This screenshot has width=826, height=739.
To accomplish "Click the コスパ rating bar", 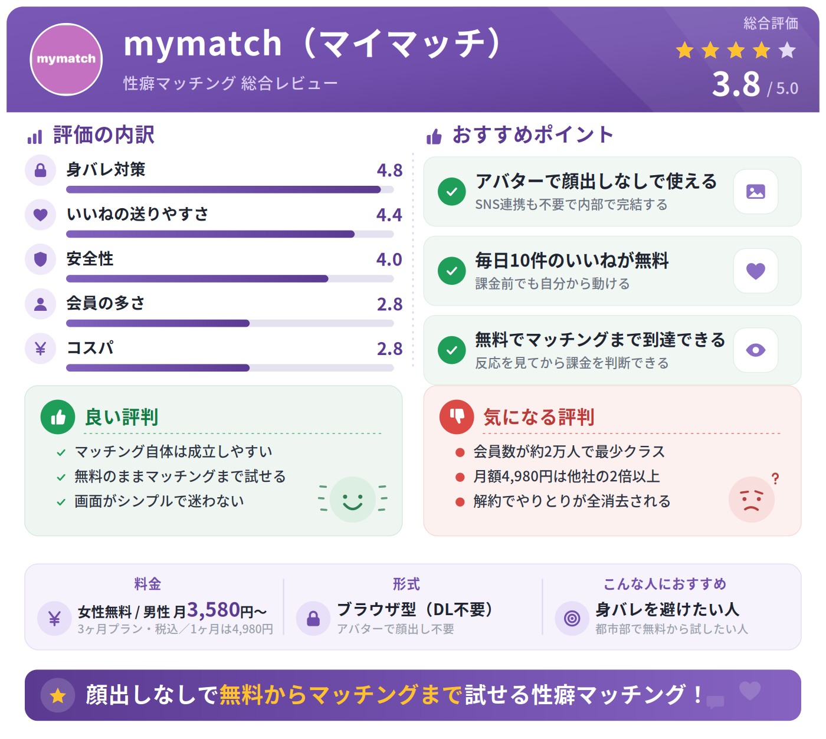I will [x=230, y=368].
